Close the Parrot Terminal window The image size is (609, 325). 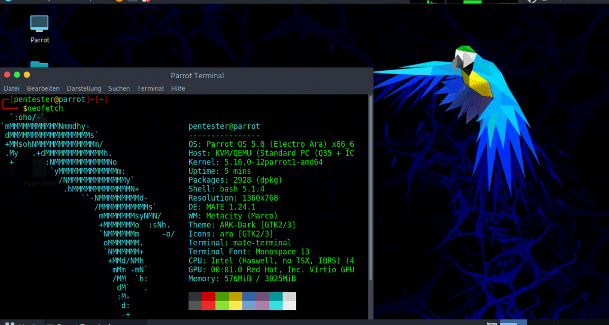coord(7,75)
